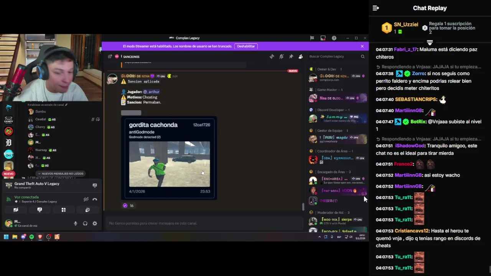Click the search magnifier icon

[362, 56]
